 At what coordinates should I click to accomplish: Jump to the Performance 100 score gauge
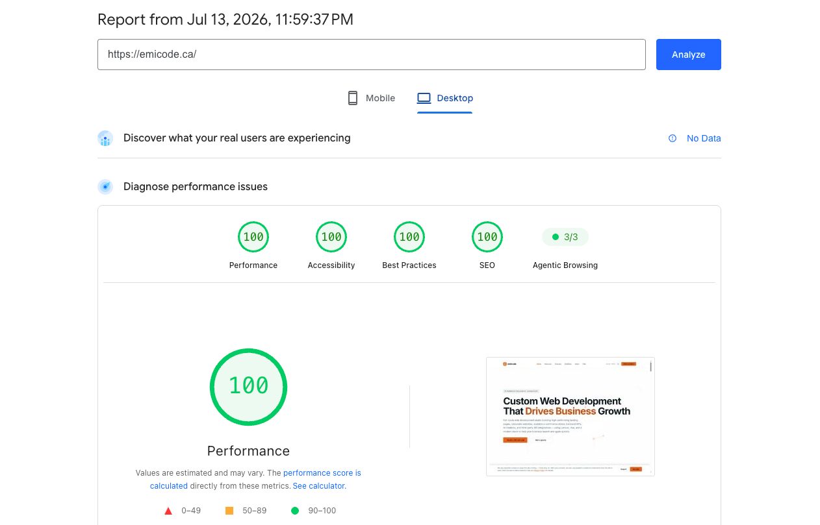[253, 237]
